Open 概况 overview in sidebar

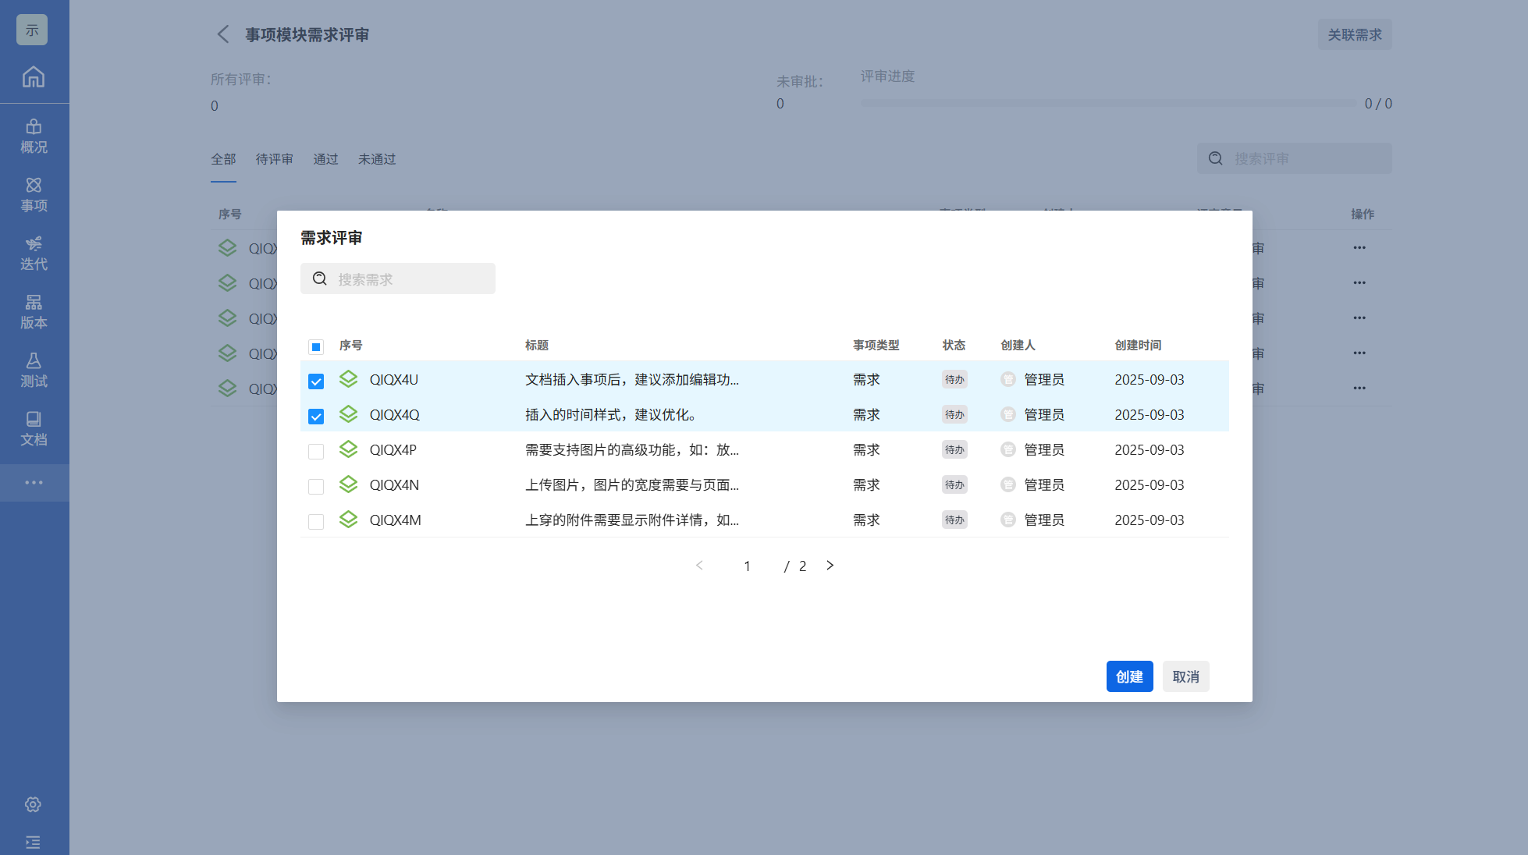pos(34,136)
